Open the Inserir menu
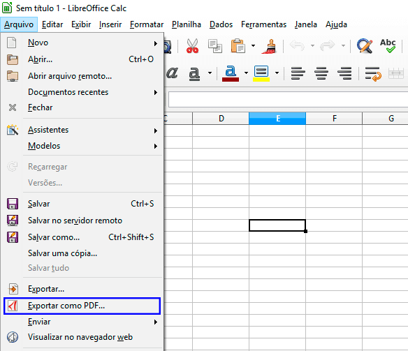The height and width of the screenshot is (351, 408). pos(110,24)
